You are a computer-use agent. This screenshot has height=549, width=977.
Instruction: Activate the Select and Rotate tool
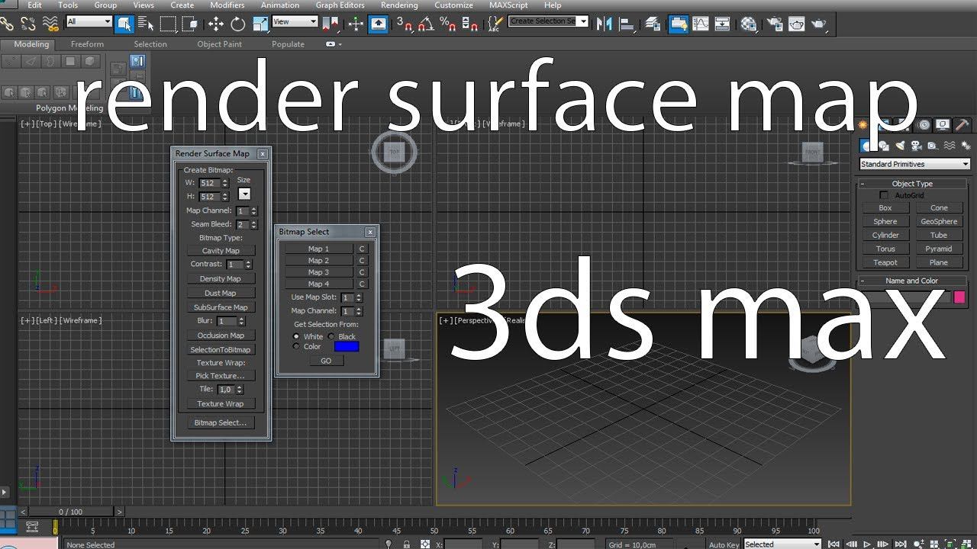[237, 24]
